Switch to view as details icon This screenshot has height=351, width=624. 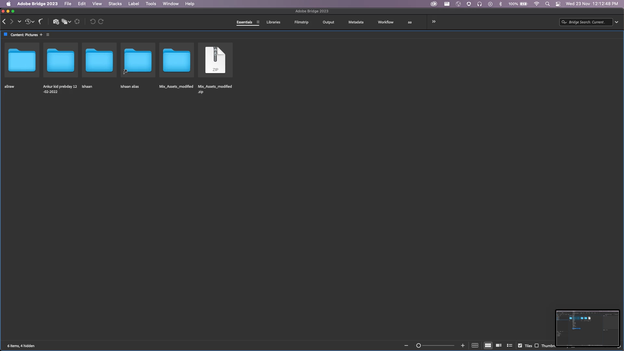[499, 345]
